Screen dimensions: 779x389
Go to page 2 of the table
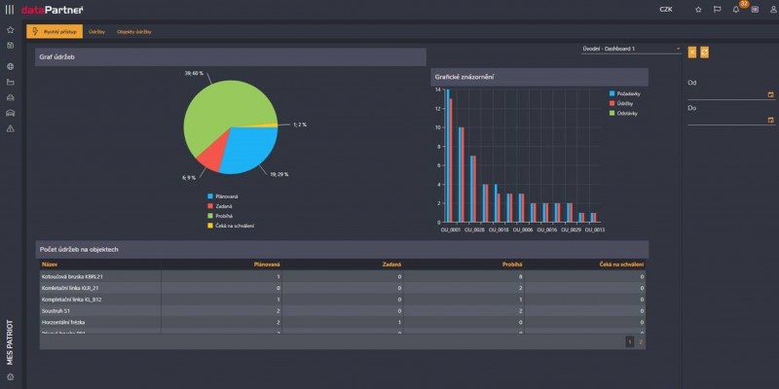tap(640, 342)
